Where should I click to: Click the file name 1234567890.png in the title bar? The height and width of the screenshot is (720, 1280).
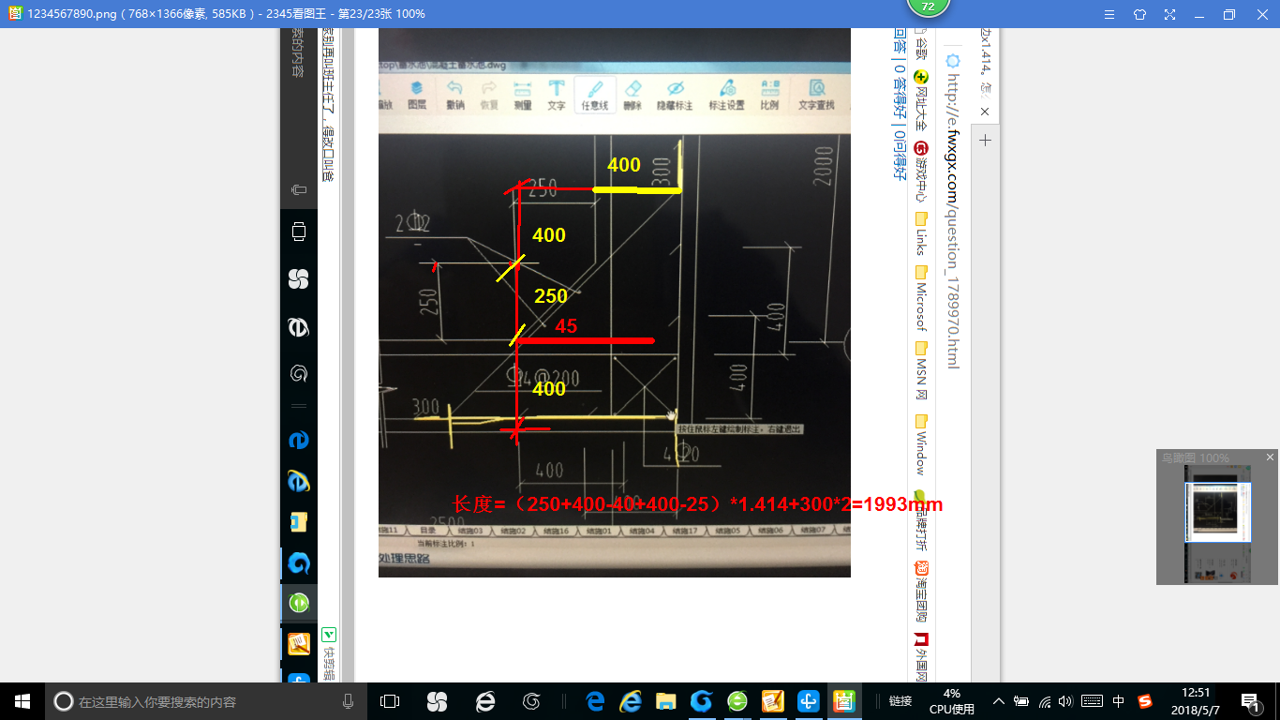(71, 14)
